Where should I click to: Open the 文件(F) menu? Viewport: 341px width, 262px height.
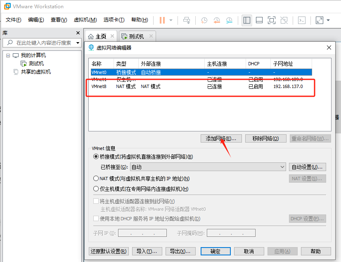click(13, 20)
